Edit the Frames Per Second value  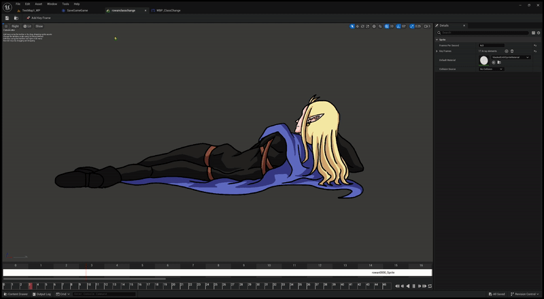[x=492, y=46]
